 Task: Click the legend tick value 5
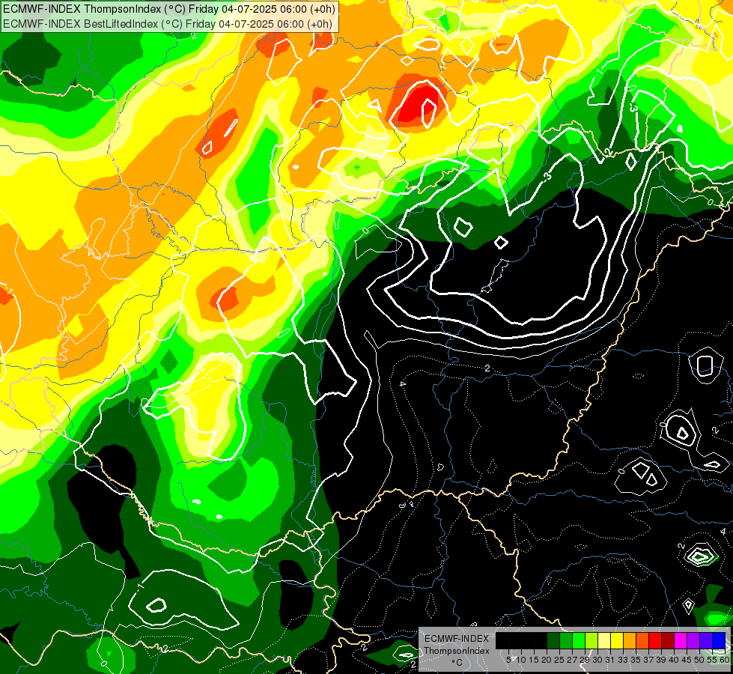pyautogui.click(x=508, y=660)
